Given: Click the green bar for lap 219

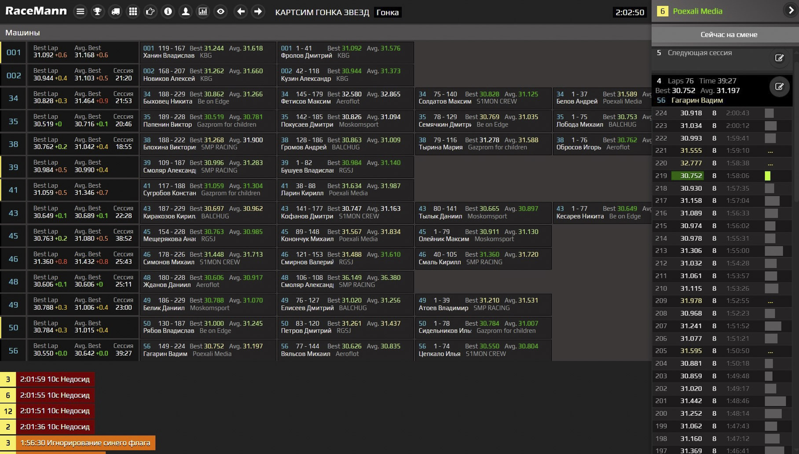Looking at the screenshot, I should 767,176.
